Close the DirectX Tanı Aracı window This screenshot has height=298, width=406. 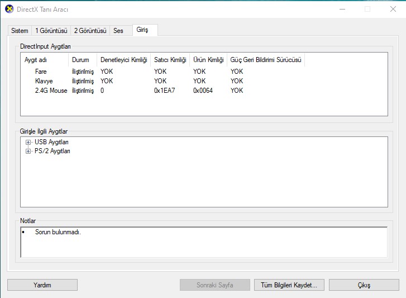pos(393,9)
